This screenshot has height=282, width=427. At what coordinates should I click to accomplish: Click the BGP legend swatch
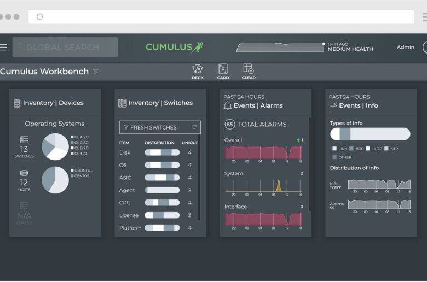(351, 149)
